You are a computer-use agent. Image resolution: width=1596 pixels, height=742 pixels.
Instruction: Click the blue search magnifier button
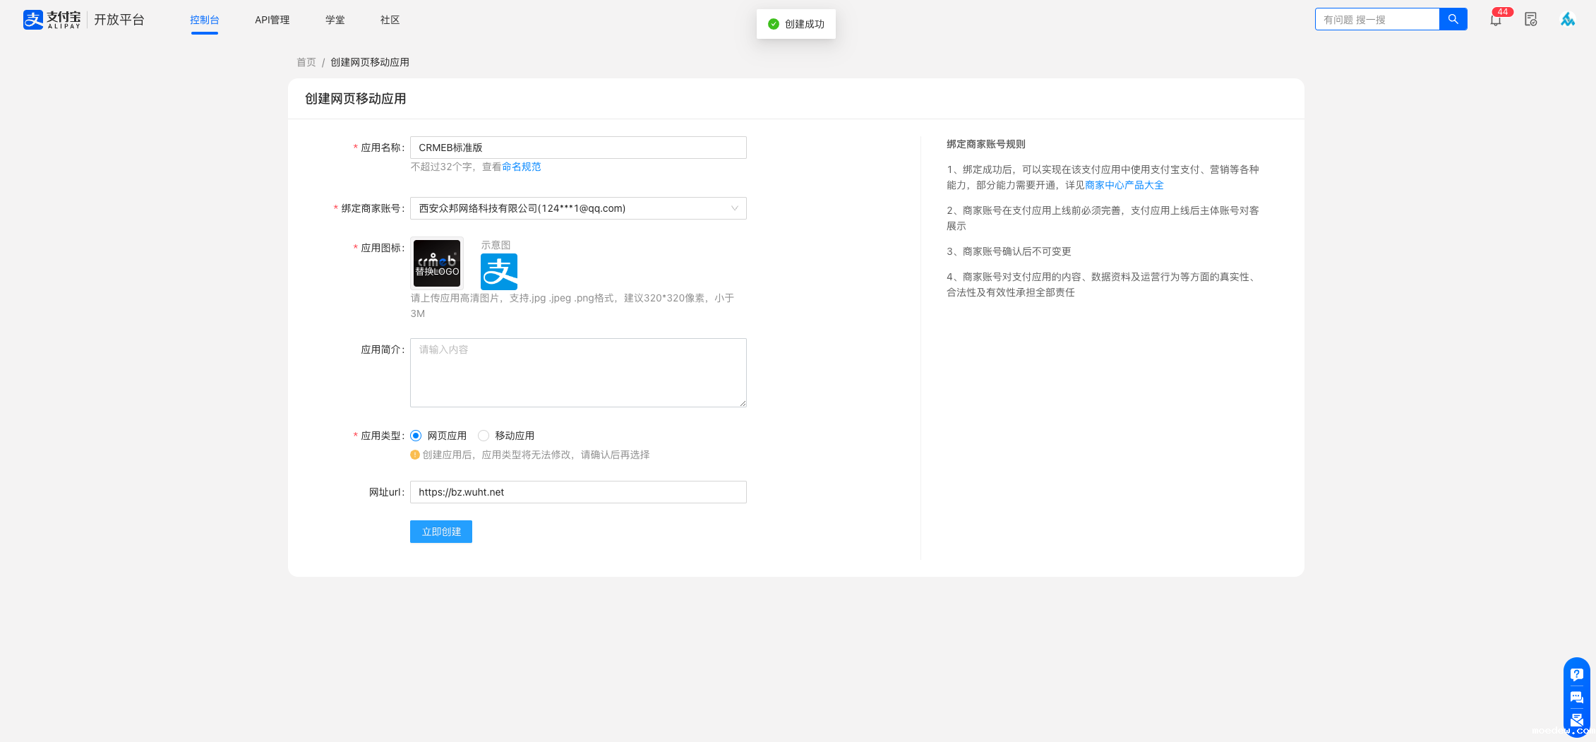(1453, 19)
